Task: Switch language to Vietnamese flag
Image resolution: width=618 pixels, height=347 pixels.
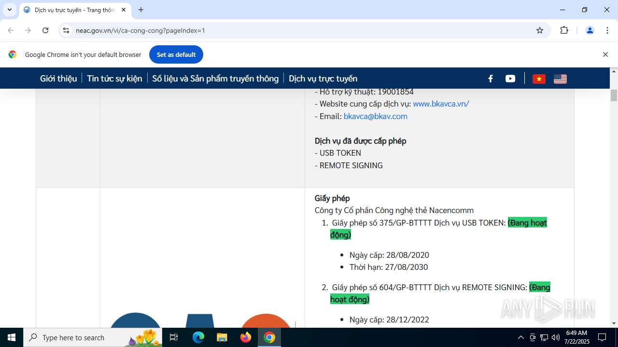Action: 539,79
